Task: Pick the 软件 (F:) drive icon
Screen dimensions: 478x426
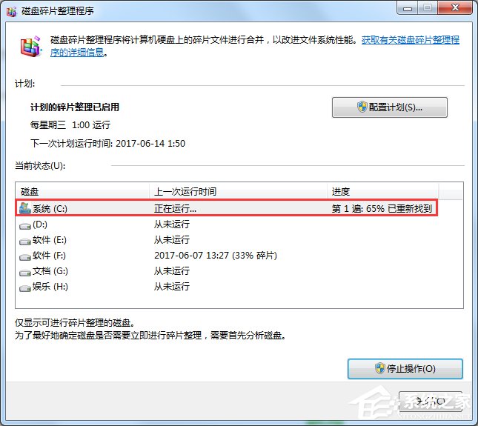Action: click(25, 256)
